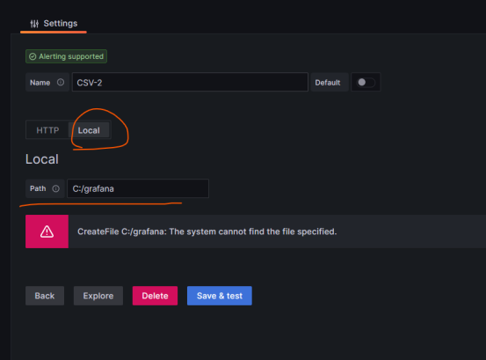Click the Name info icon
The width and height of the screenshot is (486, 360).
pos(61,82)
